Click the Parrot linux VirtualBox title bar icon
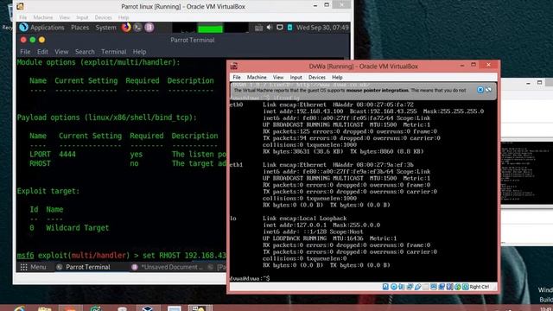Viewport: 553px width, 311px height. (20, 6)
